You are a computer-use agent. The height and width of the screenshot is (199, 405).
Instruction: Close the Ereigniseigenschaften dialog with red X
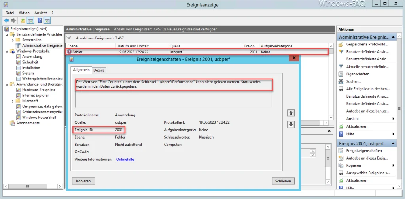[294, 59]
